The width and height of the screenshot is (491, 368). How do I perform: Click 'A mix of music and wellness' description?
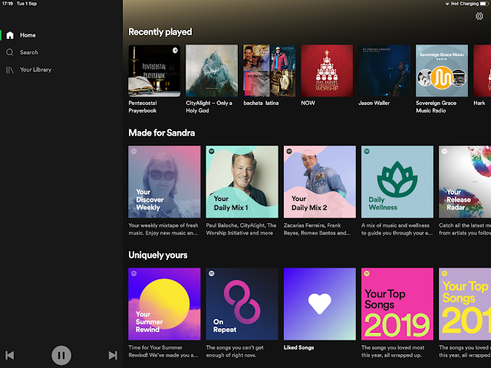[x=397, y=229]
